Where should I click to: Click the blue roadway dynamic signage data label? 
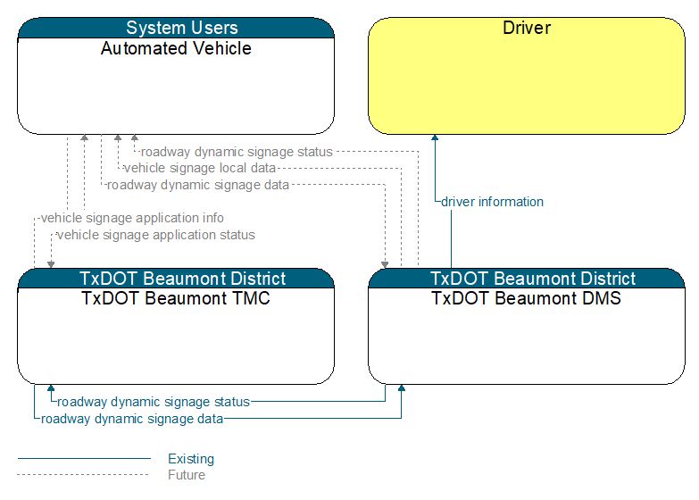(132, 419)
